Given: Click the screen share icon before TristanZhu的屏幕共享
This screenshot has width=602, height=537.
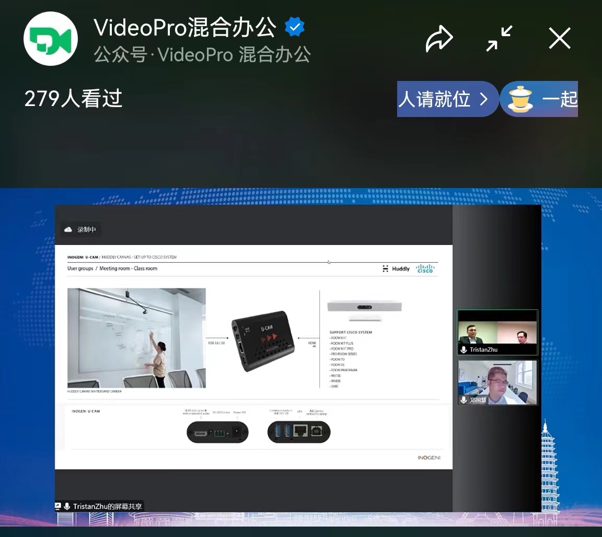Looking at the screenshot, I should (x=59, y=506).
